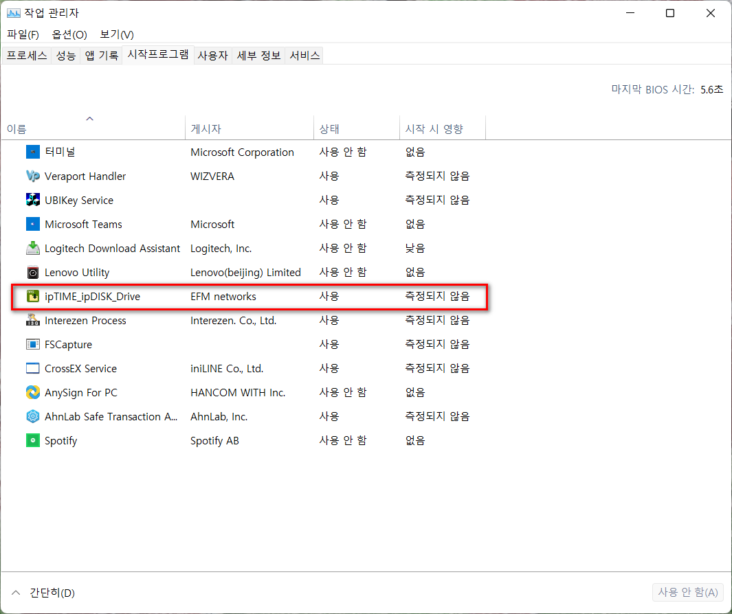The height and width of the screenshot is (614, 732).
Task: Select the UBIKey Service name
Action: [x=79, y=200]
